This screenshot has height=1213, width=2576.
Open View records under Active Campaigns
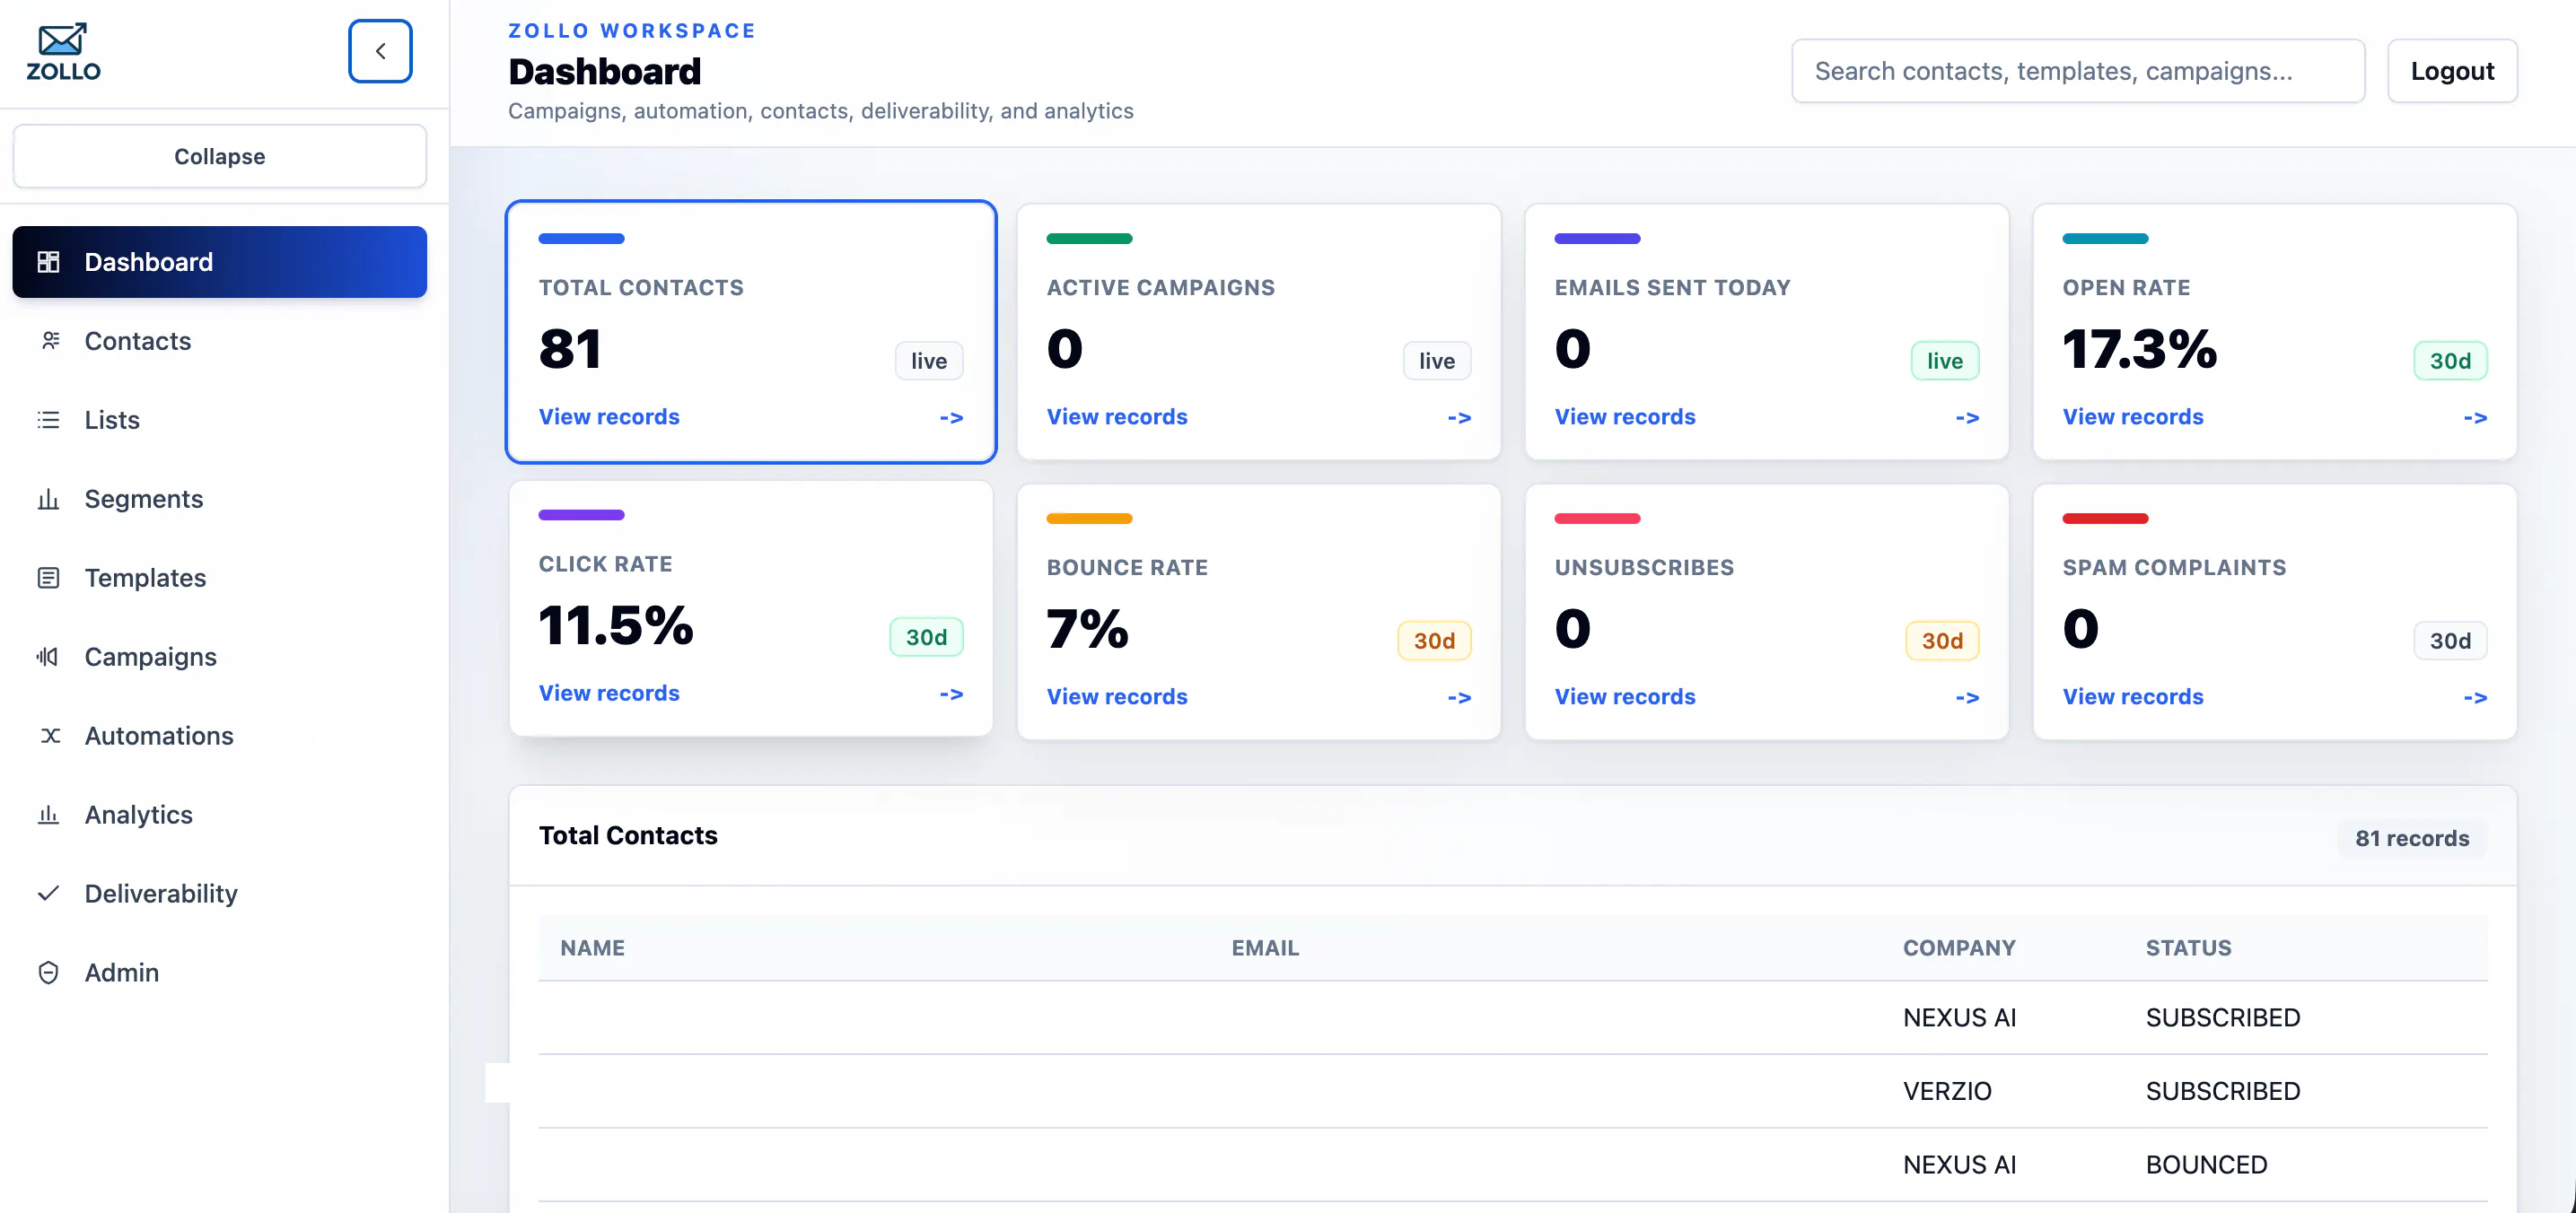coord(1117,416)
